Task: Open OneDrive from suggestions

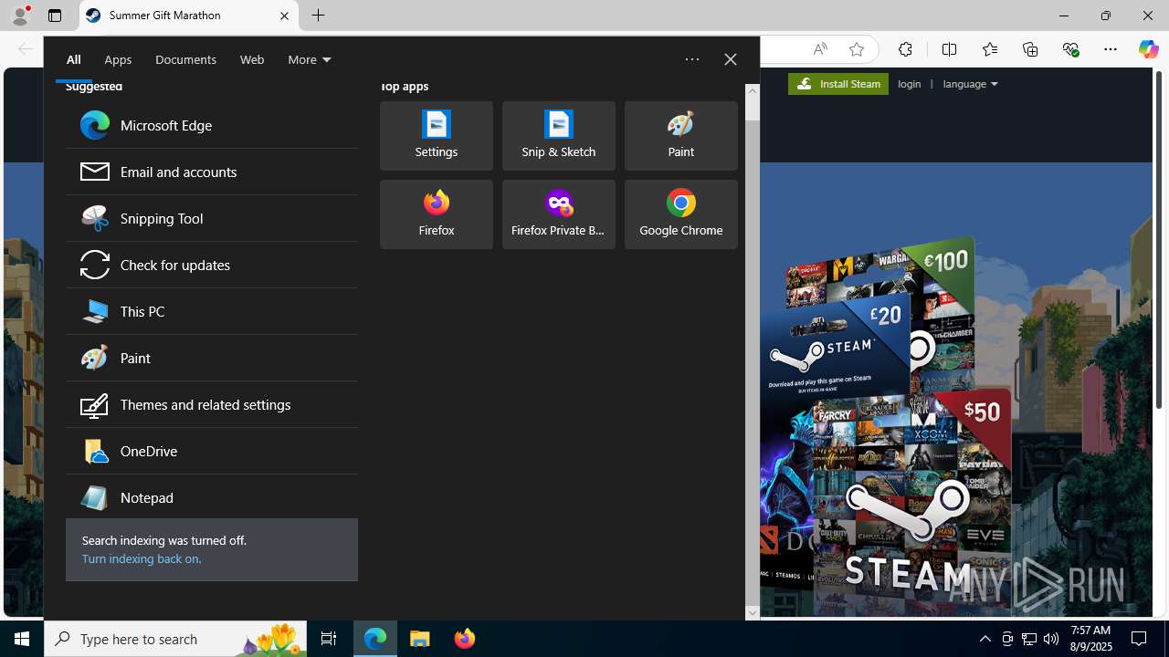Action: 211,451
